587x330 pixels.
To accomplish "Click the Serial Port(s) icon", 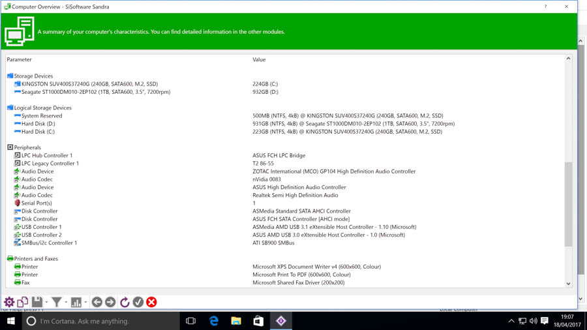I will tap(17, 203).
